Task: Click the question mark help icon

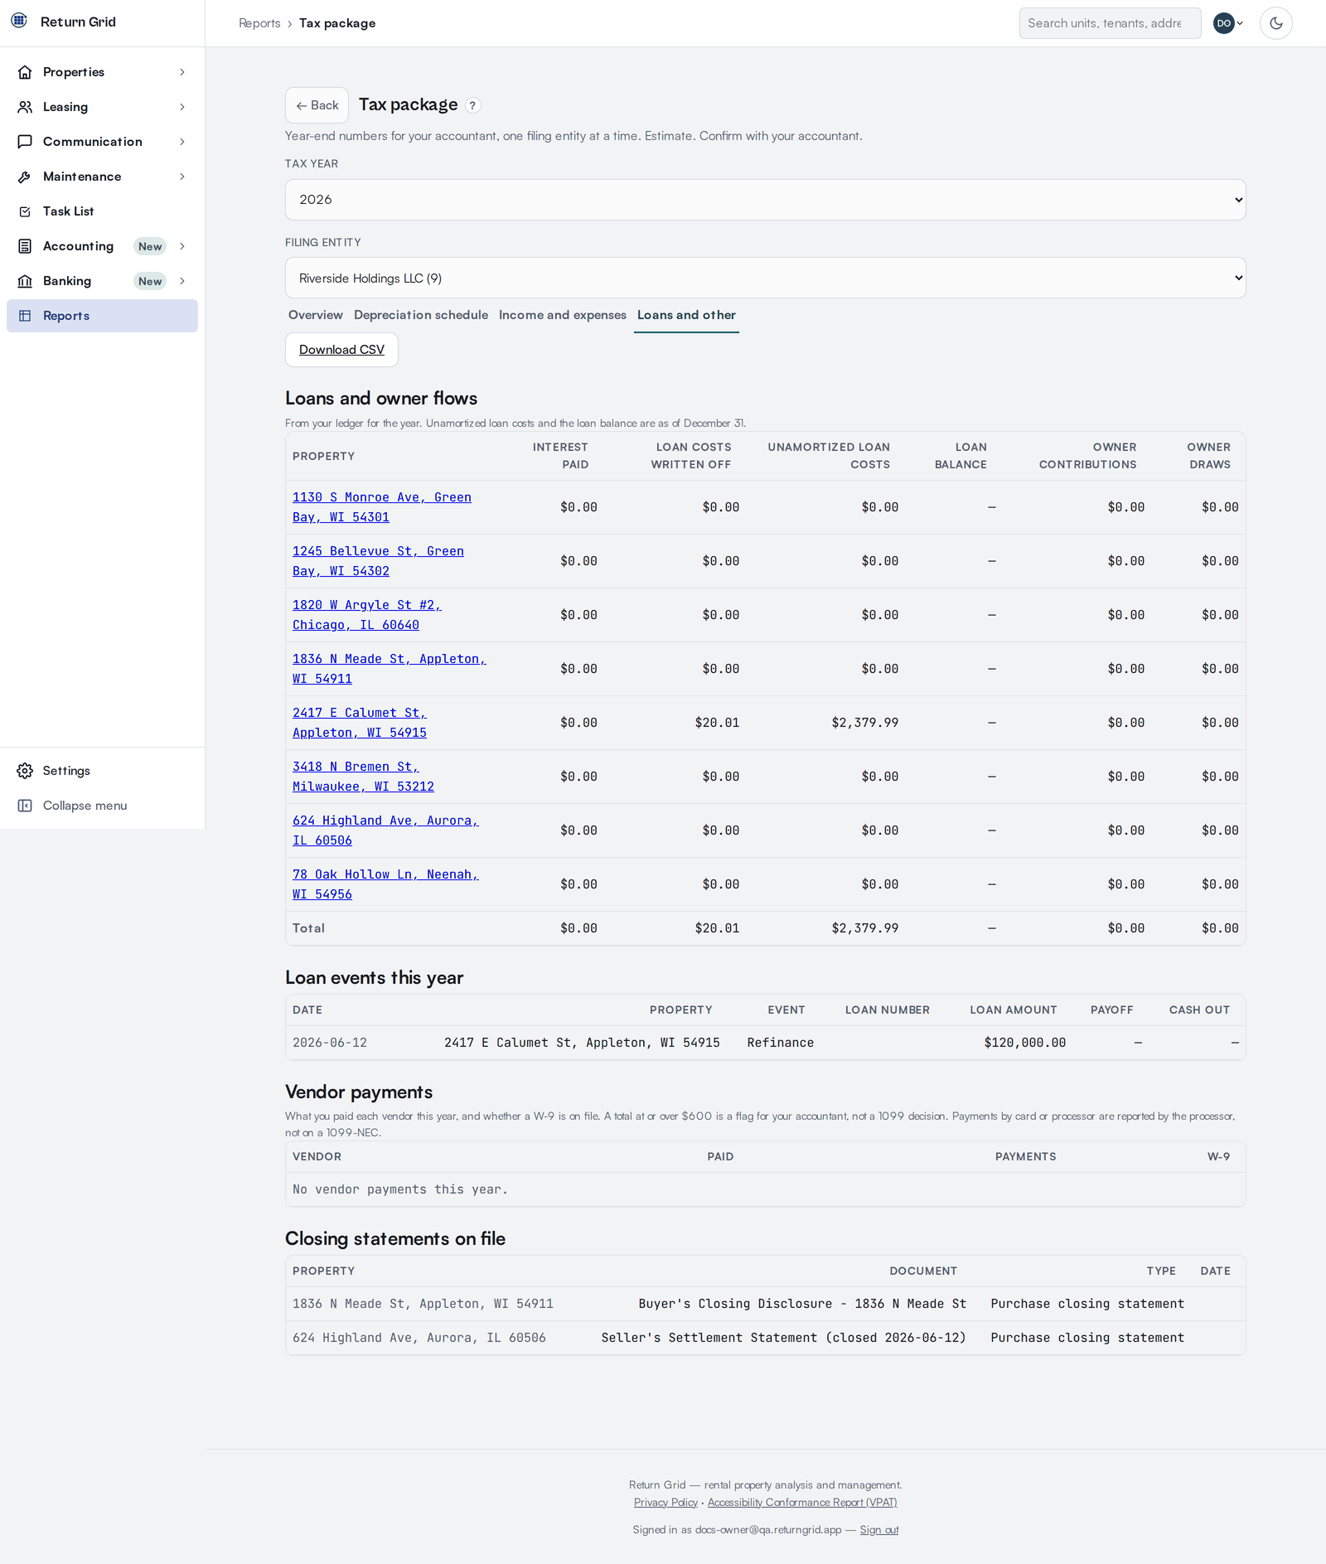Action: point(472,105)
